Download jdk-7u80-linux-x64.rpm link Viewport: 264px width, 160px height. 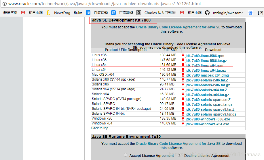[x=204, y=65]
